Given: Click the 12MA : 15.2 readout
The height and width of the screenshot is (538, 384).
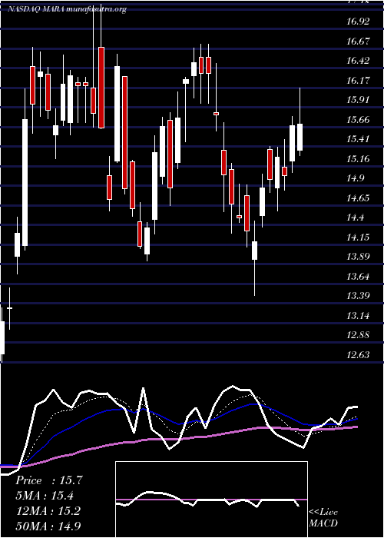Looking at the screenshot, I should click(x=48, y=511).
